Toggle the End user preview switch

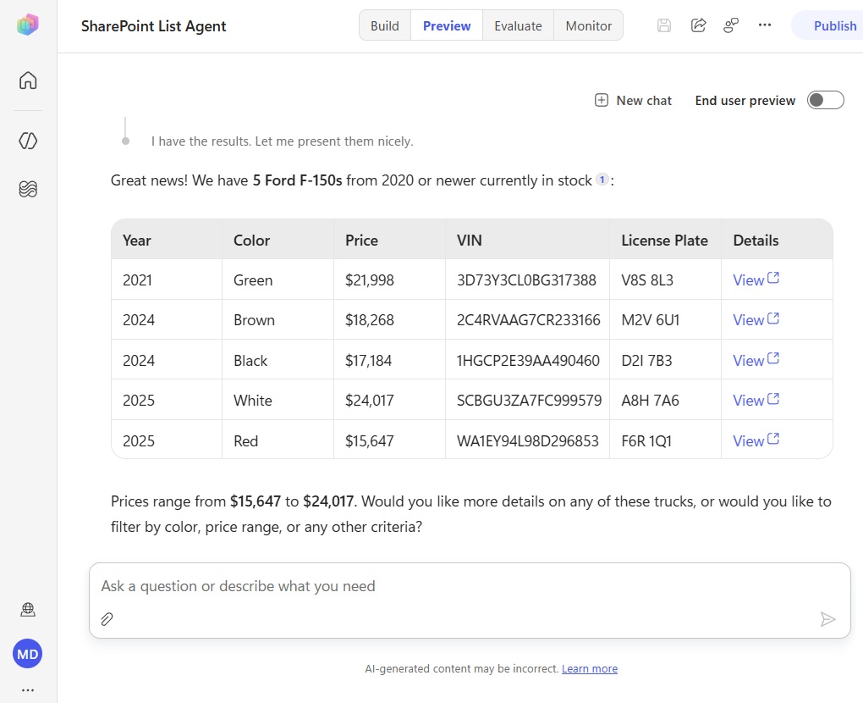[825, 100]
